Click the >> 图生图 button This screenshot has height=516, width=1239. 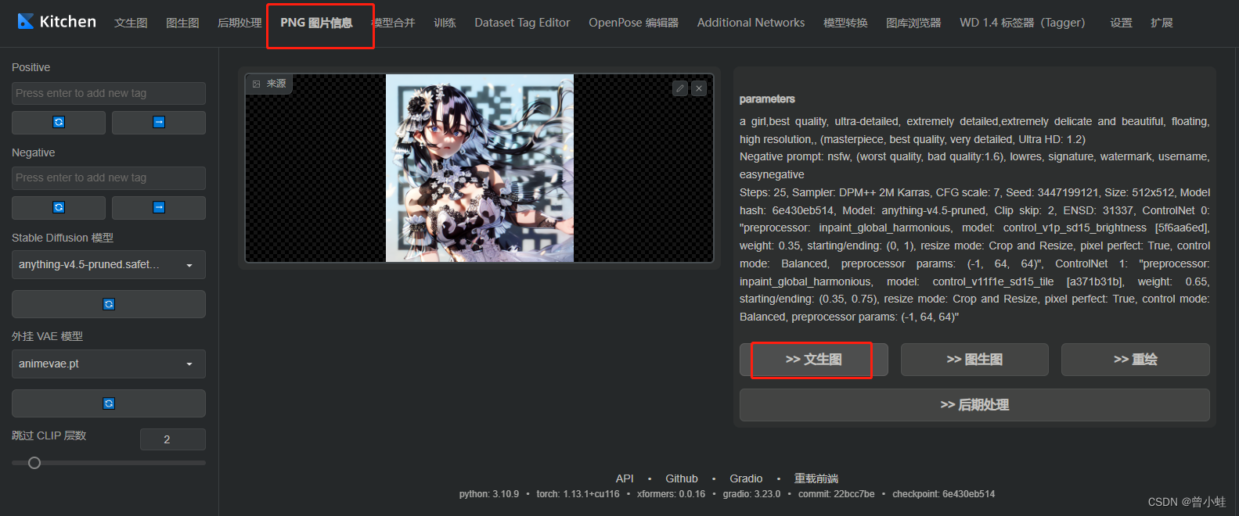point(974,360)
